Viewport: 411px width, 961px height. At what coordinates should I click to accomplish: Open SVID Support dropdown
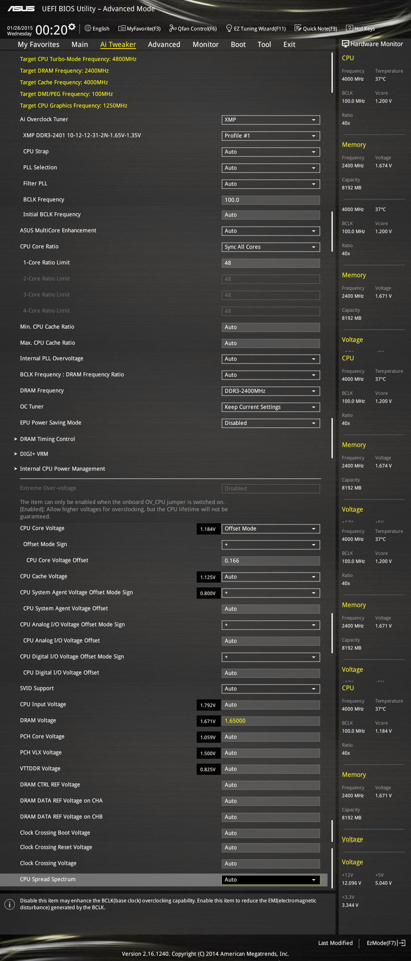tap(271, 689)
